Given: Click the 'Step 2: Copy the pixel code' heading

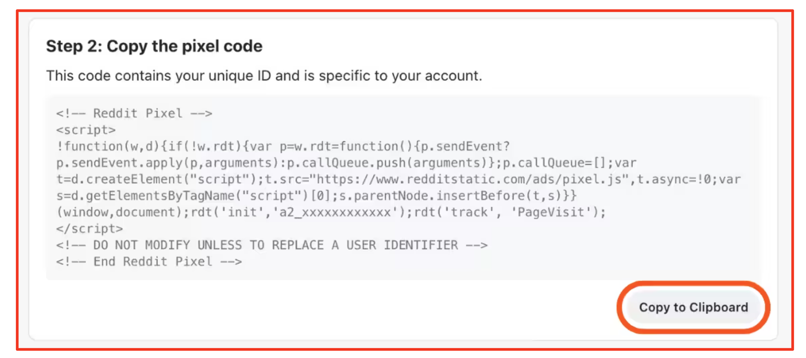Looking at the screenshot, I should [x=154, y=46].
